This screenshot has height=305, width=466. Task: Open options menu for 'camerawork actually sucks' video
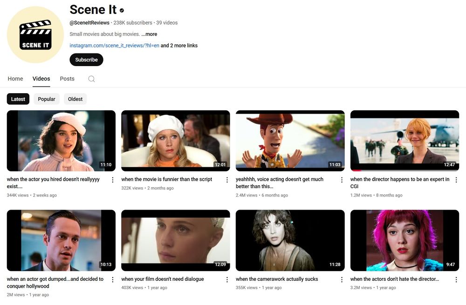(x=342, y=279)
